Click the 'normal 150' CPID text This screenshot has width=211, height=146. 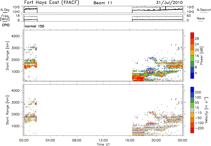pyautogui.click(x=35, y=26)
